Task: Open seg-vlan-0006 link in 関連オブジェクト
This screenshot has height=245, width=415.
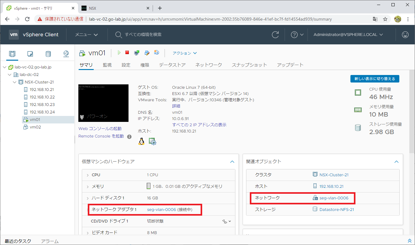Action: pos(334,198)
